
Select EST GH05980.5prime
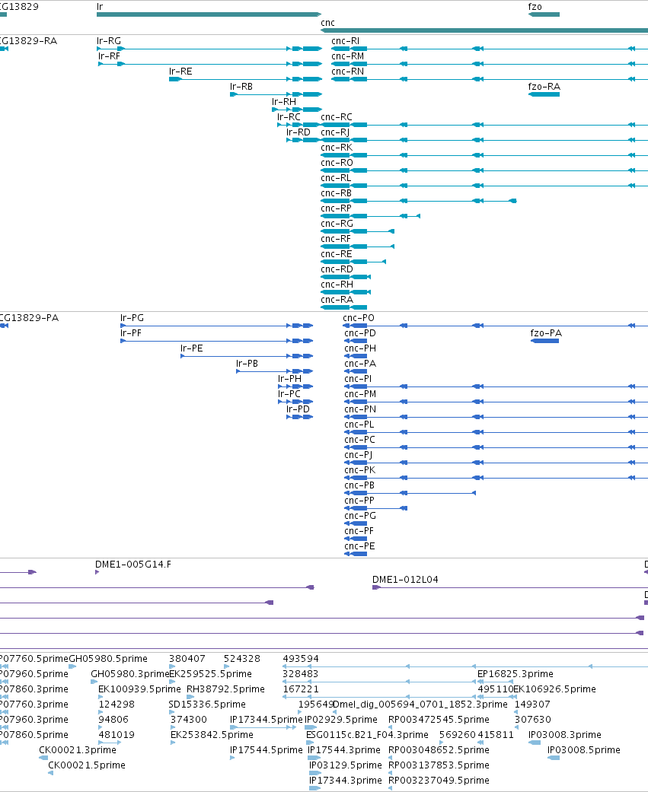72,666
